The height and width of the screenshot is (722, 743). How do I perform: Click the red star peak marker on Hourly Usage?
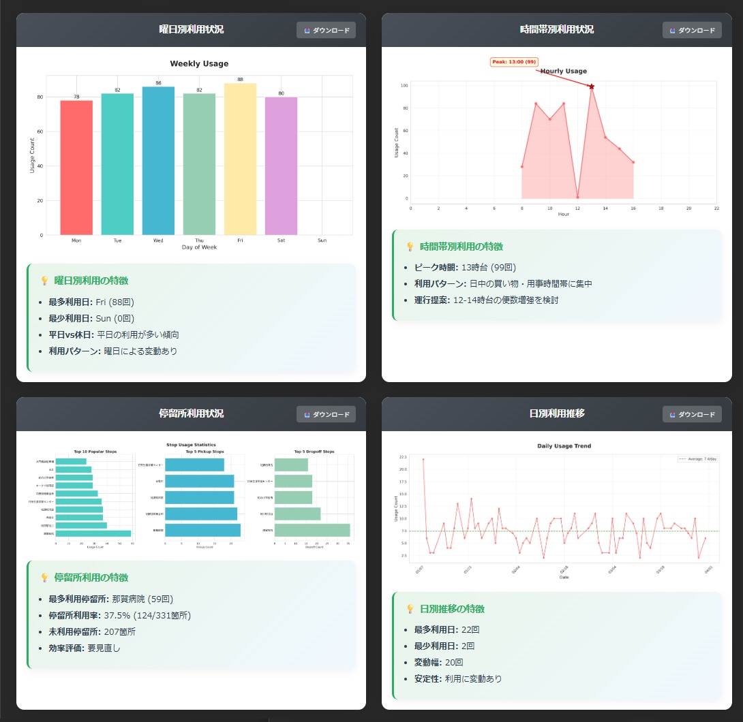[x=592, y=87]
